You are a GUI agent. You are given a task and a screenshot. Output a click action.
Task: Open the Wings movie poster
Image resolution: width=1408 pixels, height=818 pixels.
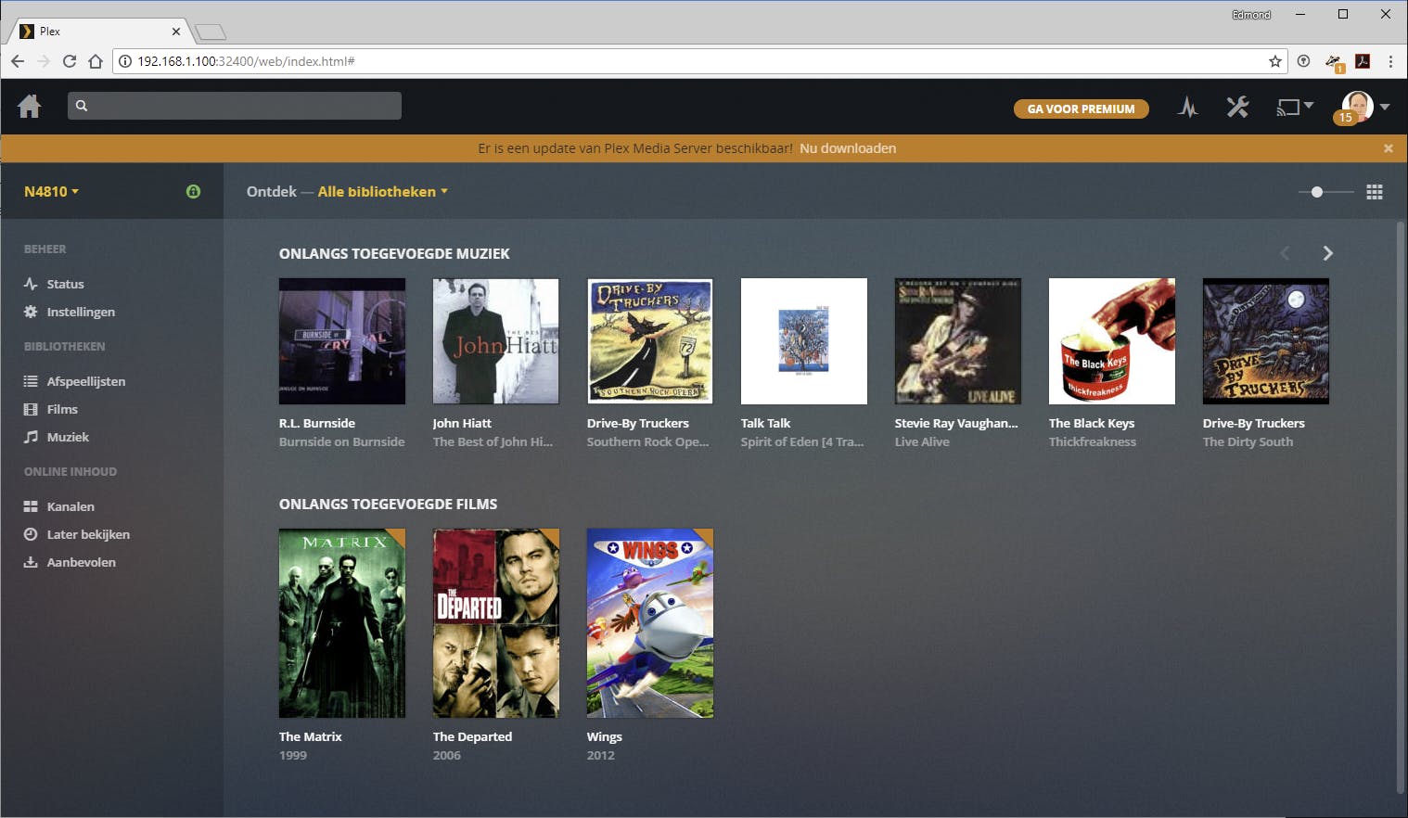click(650, 623)
